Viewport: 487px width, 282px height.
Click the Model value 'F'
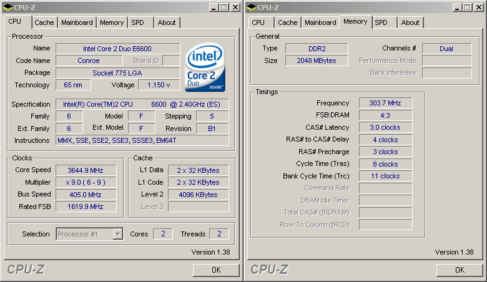coord(141,116)
